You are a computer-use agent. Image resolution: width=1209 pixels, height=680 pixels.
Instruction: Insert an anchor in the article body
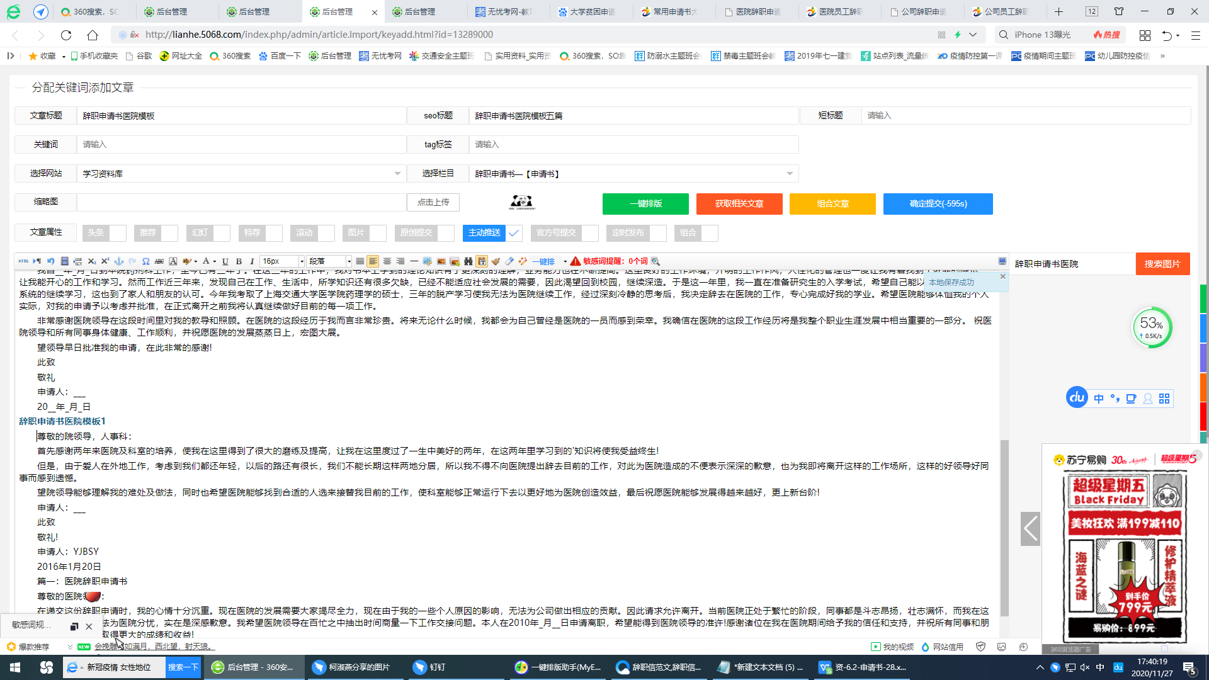(119, 261)
